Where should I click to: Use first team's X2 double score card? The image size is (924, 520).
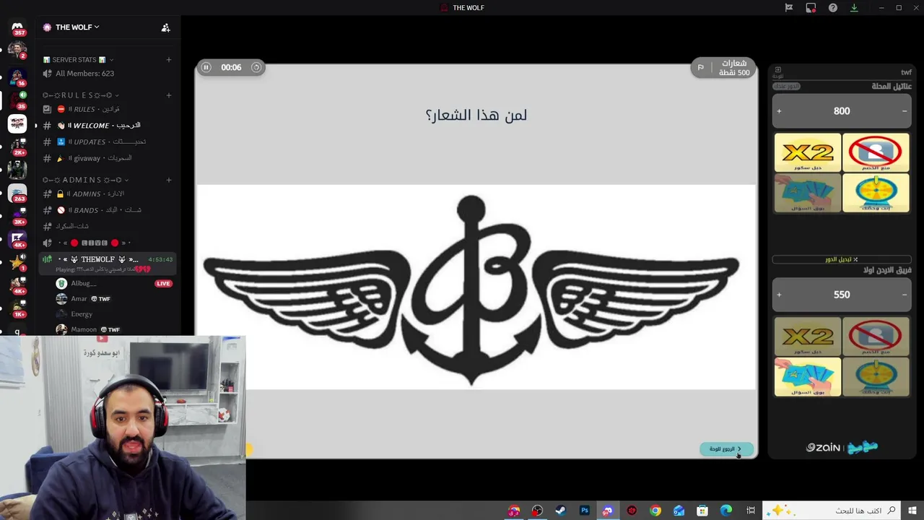tap(808, 152)
